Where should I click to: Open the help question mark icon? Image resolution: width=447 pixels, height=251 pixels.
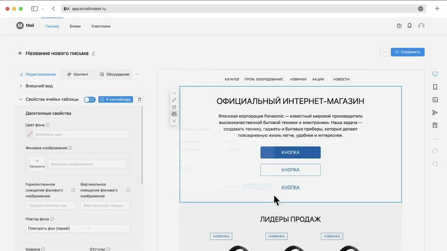(x=399, y=26)
